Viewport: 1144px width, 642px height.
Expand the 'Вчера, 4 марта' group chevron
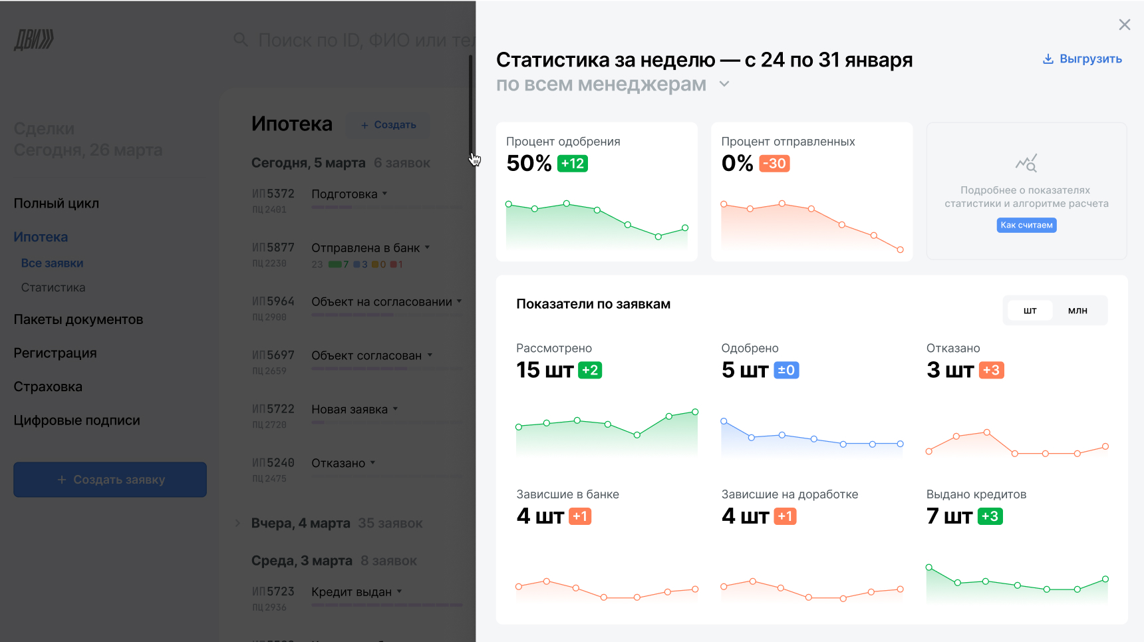pos(237,524)
